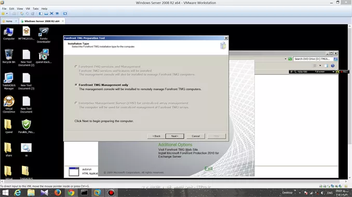
Task: Open VMware snapshot manager icon
Action: coord(33,13)
